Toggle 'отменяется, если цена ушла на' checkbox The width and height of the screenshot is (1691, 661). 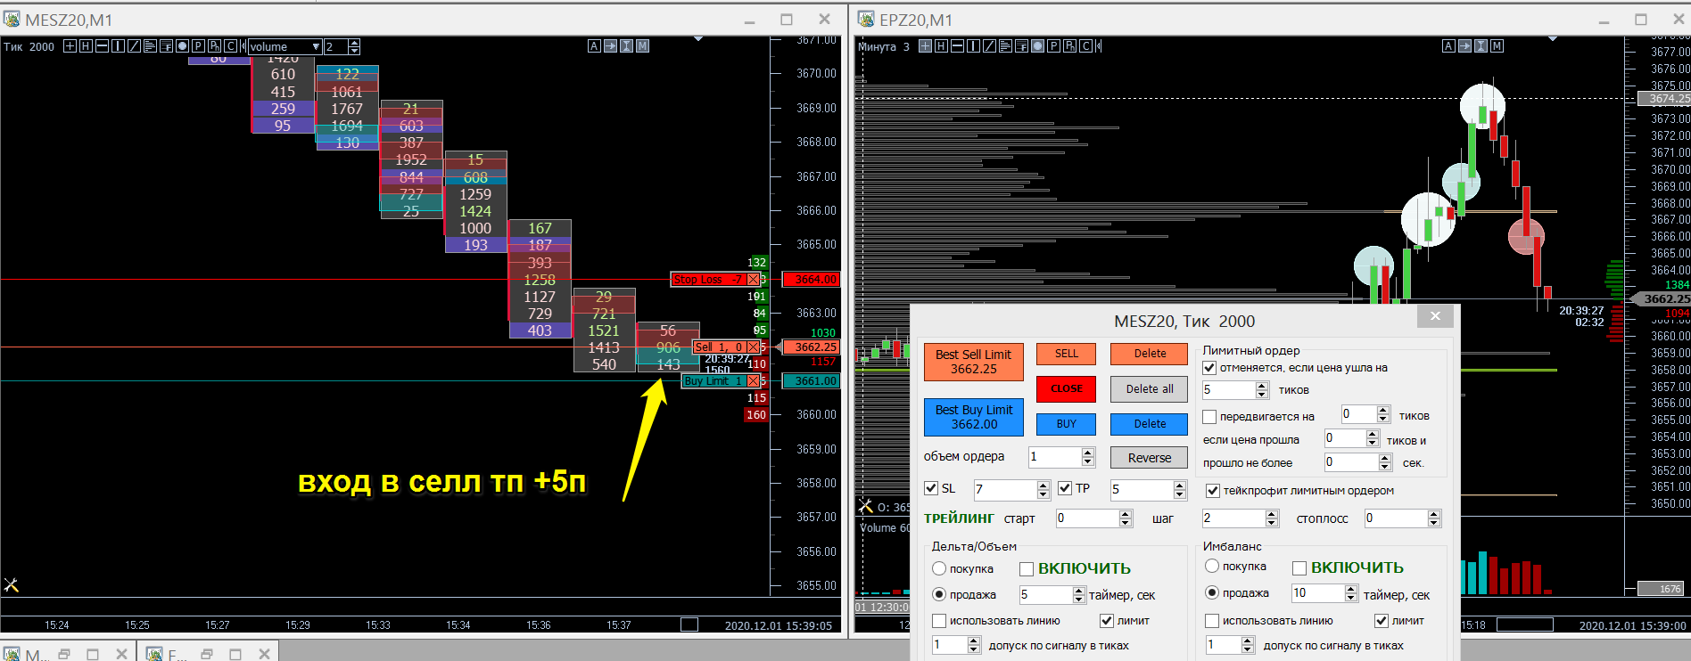click(1209, 368)
